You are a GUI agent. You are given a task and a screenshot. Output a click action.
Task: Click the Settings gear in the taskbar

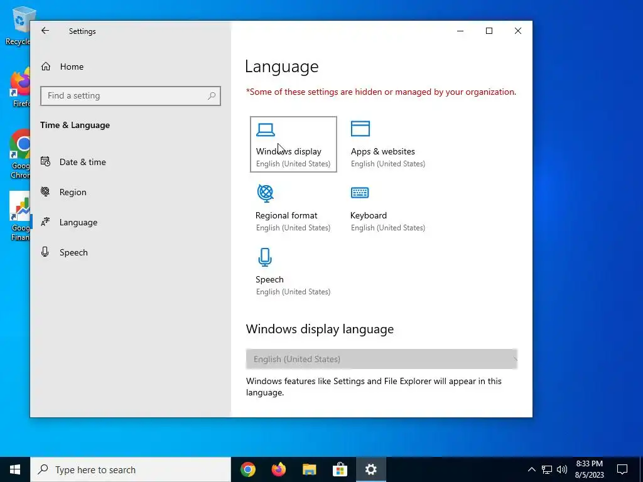[370, 469]
